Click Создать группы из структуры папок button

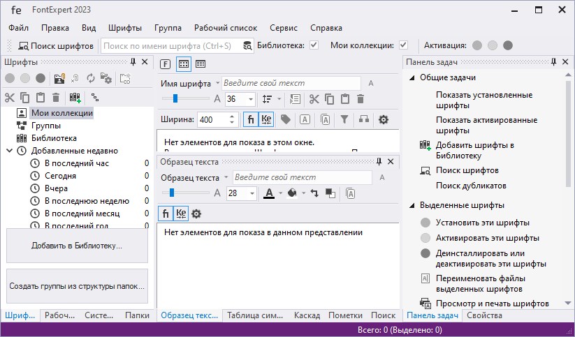click(77, 286)
